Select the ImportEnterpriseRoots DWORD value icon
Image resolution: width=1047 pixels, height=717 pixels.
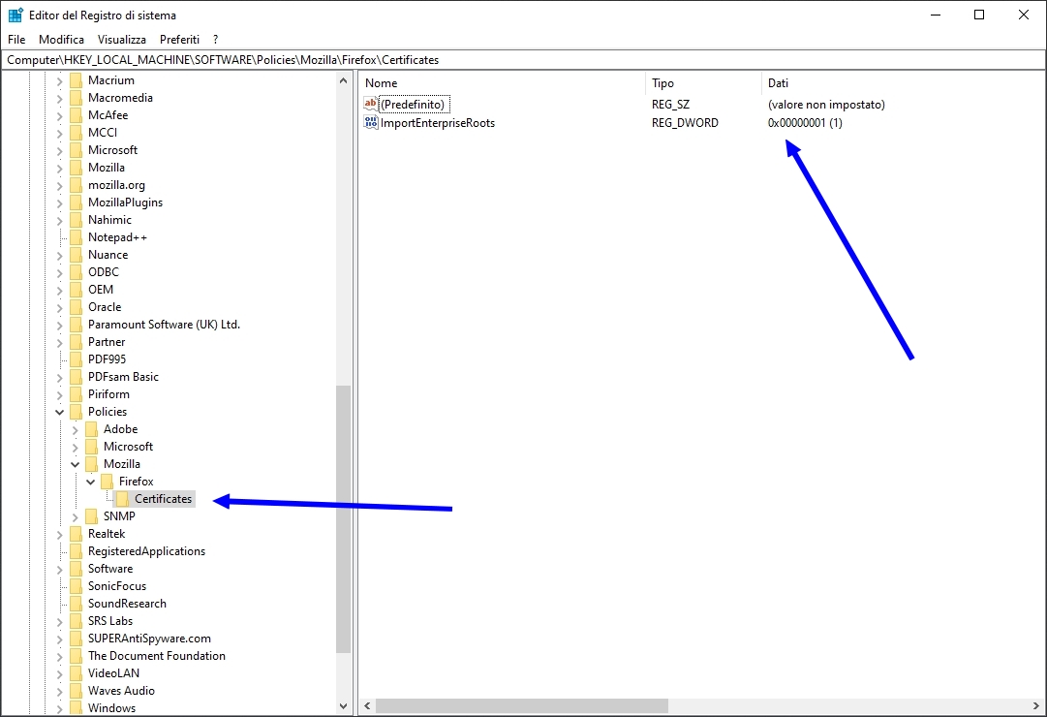(x=371, y=122)
